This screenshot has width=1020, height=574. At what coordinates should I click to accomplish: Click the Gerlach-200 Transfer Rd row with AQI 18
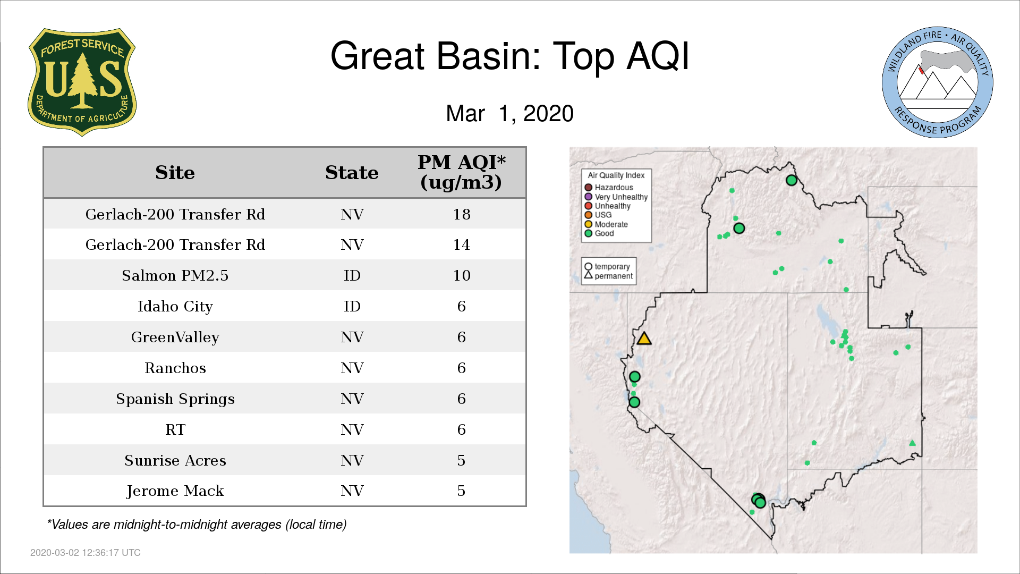coord(285,214)
